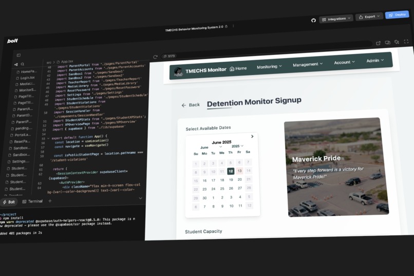Viewport: 414px width, 276px height.
Task: Select June 13 in the calendar
Action: pos(239,171)
